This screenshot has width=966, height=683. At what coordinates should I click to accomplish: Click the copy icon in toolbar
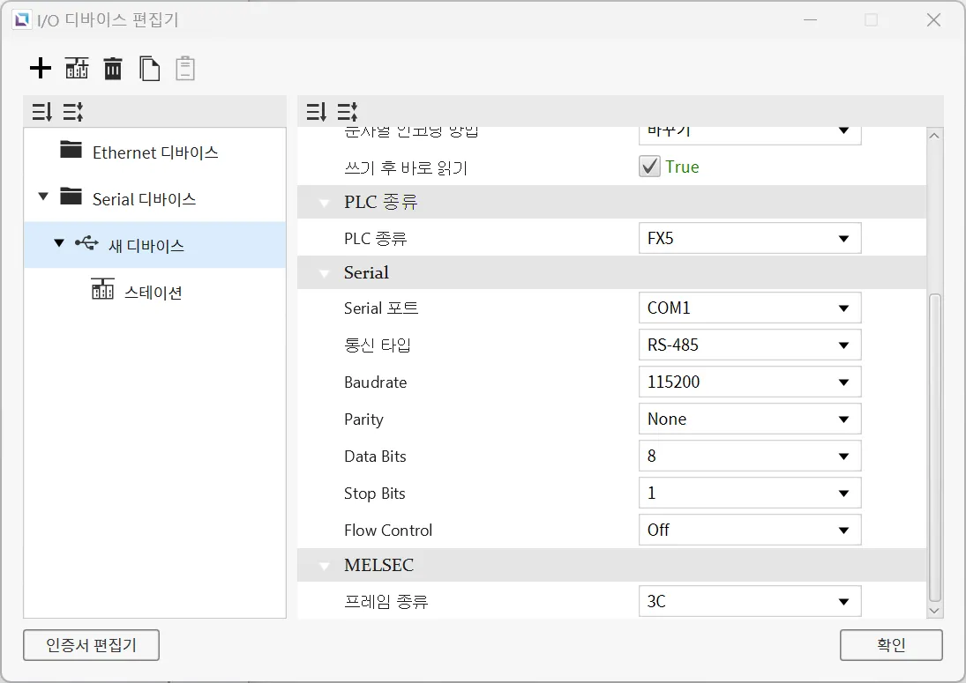(150, 69)
